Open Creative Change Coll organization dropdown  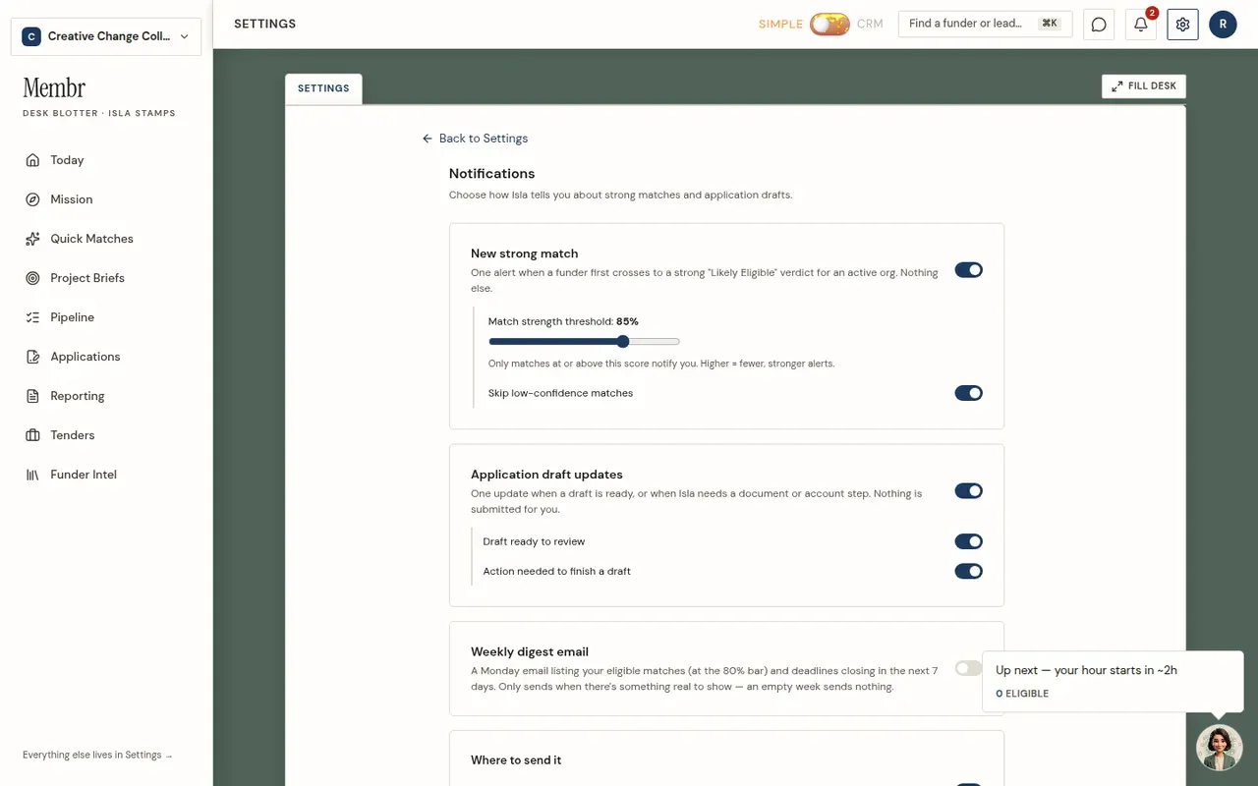(x=106, y=36)
